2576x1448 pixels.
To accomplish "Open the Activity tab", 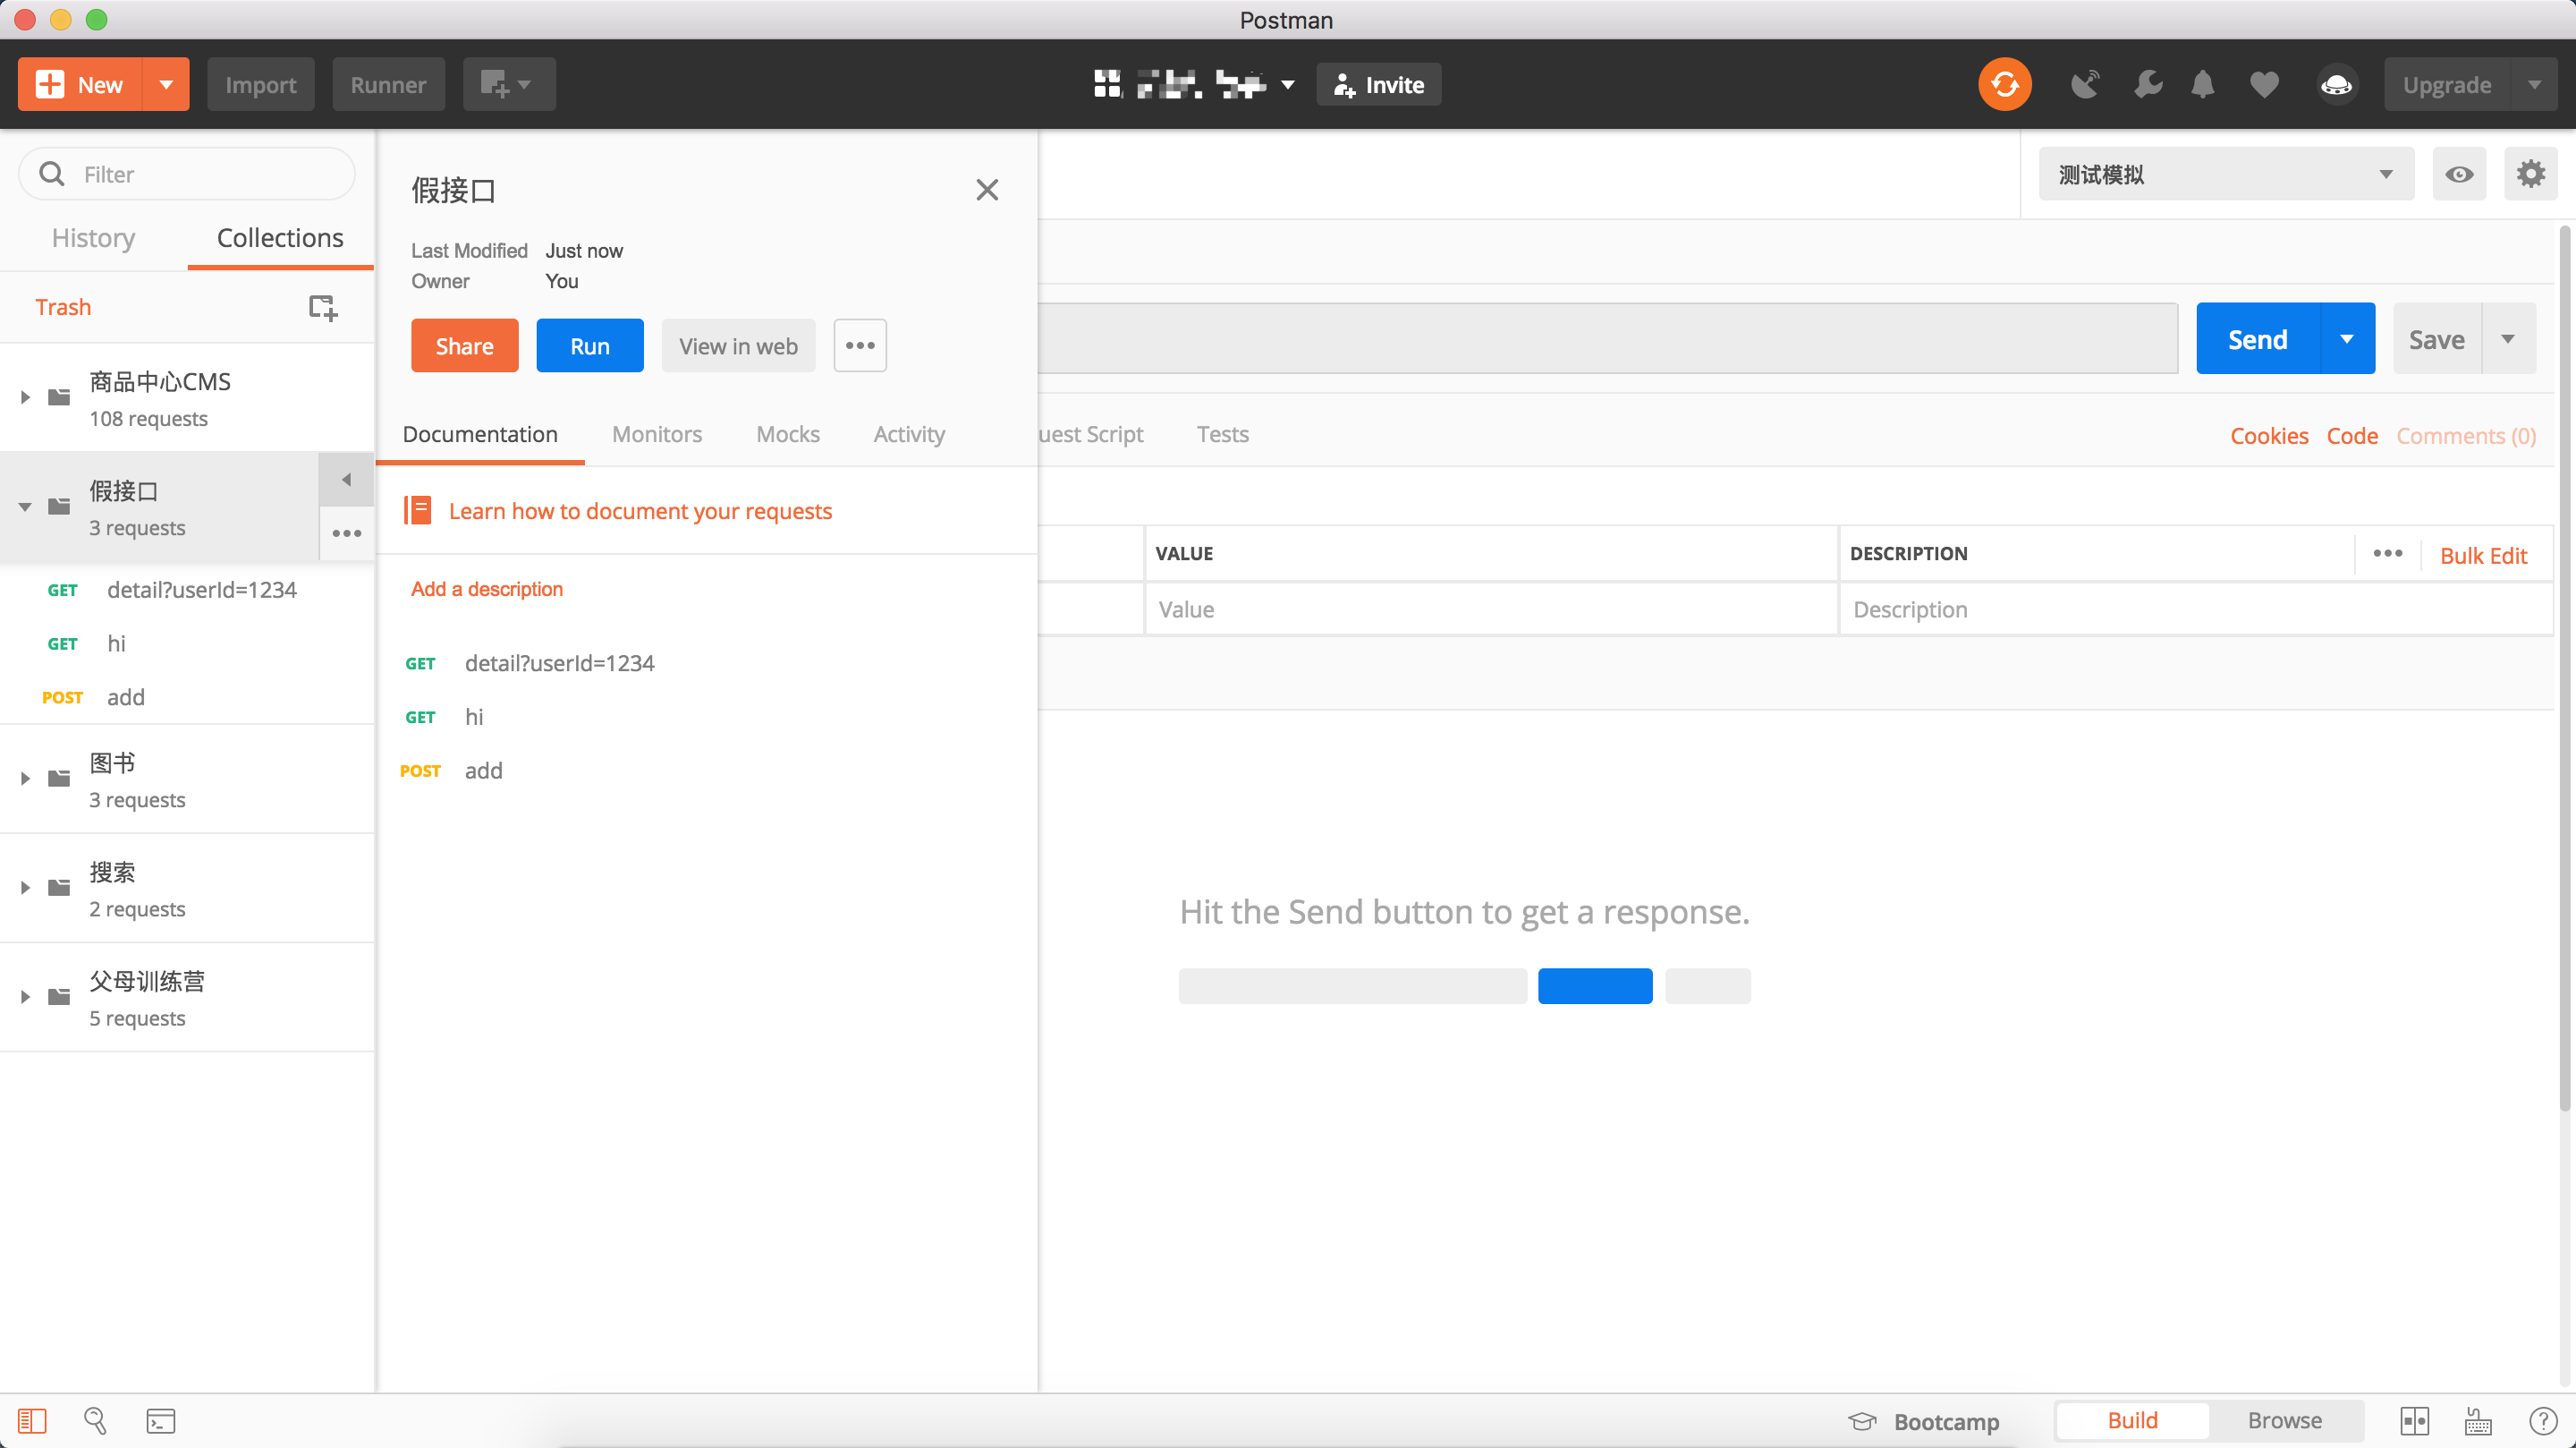I will point(909,434).
